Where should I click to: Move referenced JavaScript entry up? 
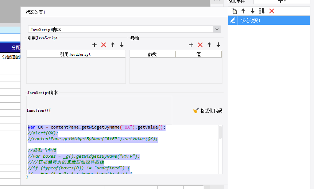[x=113, y=45]
